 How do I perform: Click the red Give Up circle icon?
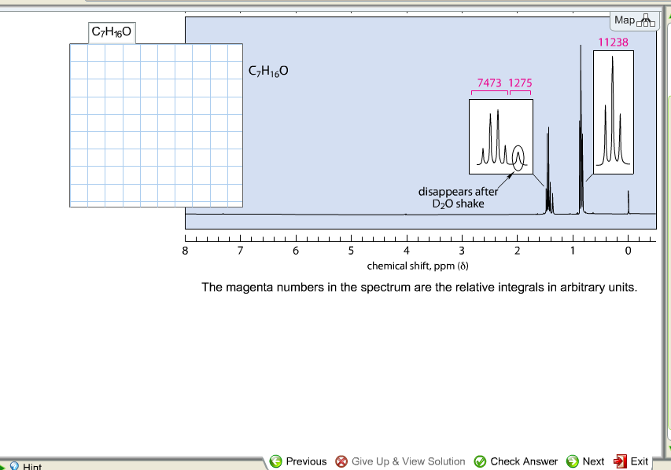click(x=341, y=461)
